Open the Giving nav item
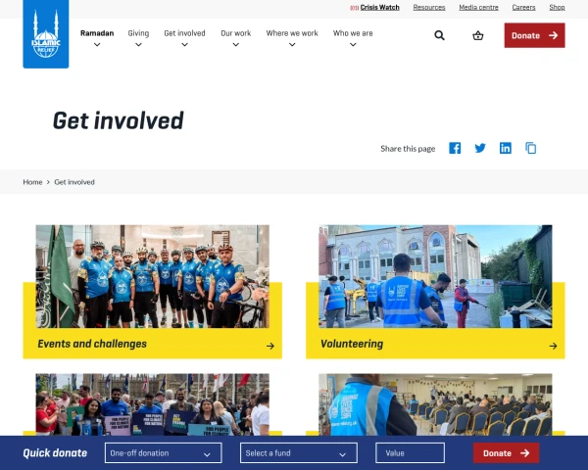The image size is (588, 470). (x=138, y=33)
